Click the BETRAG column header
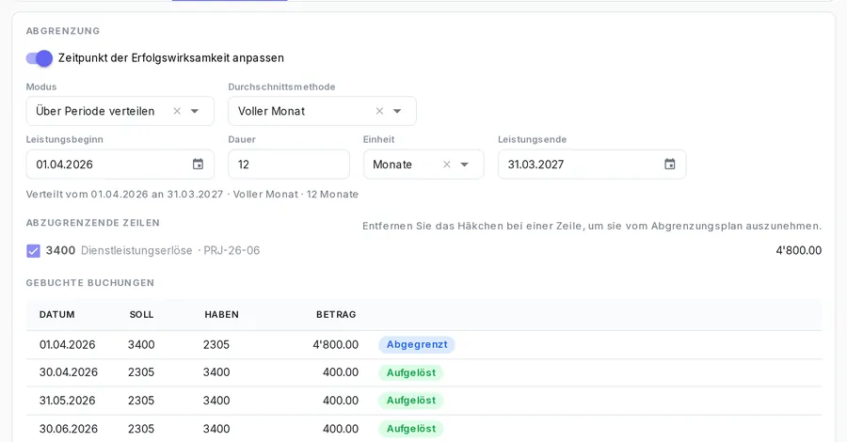The image size is (847, 442). 336,315
